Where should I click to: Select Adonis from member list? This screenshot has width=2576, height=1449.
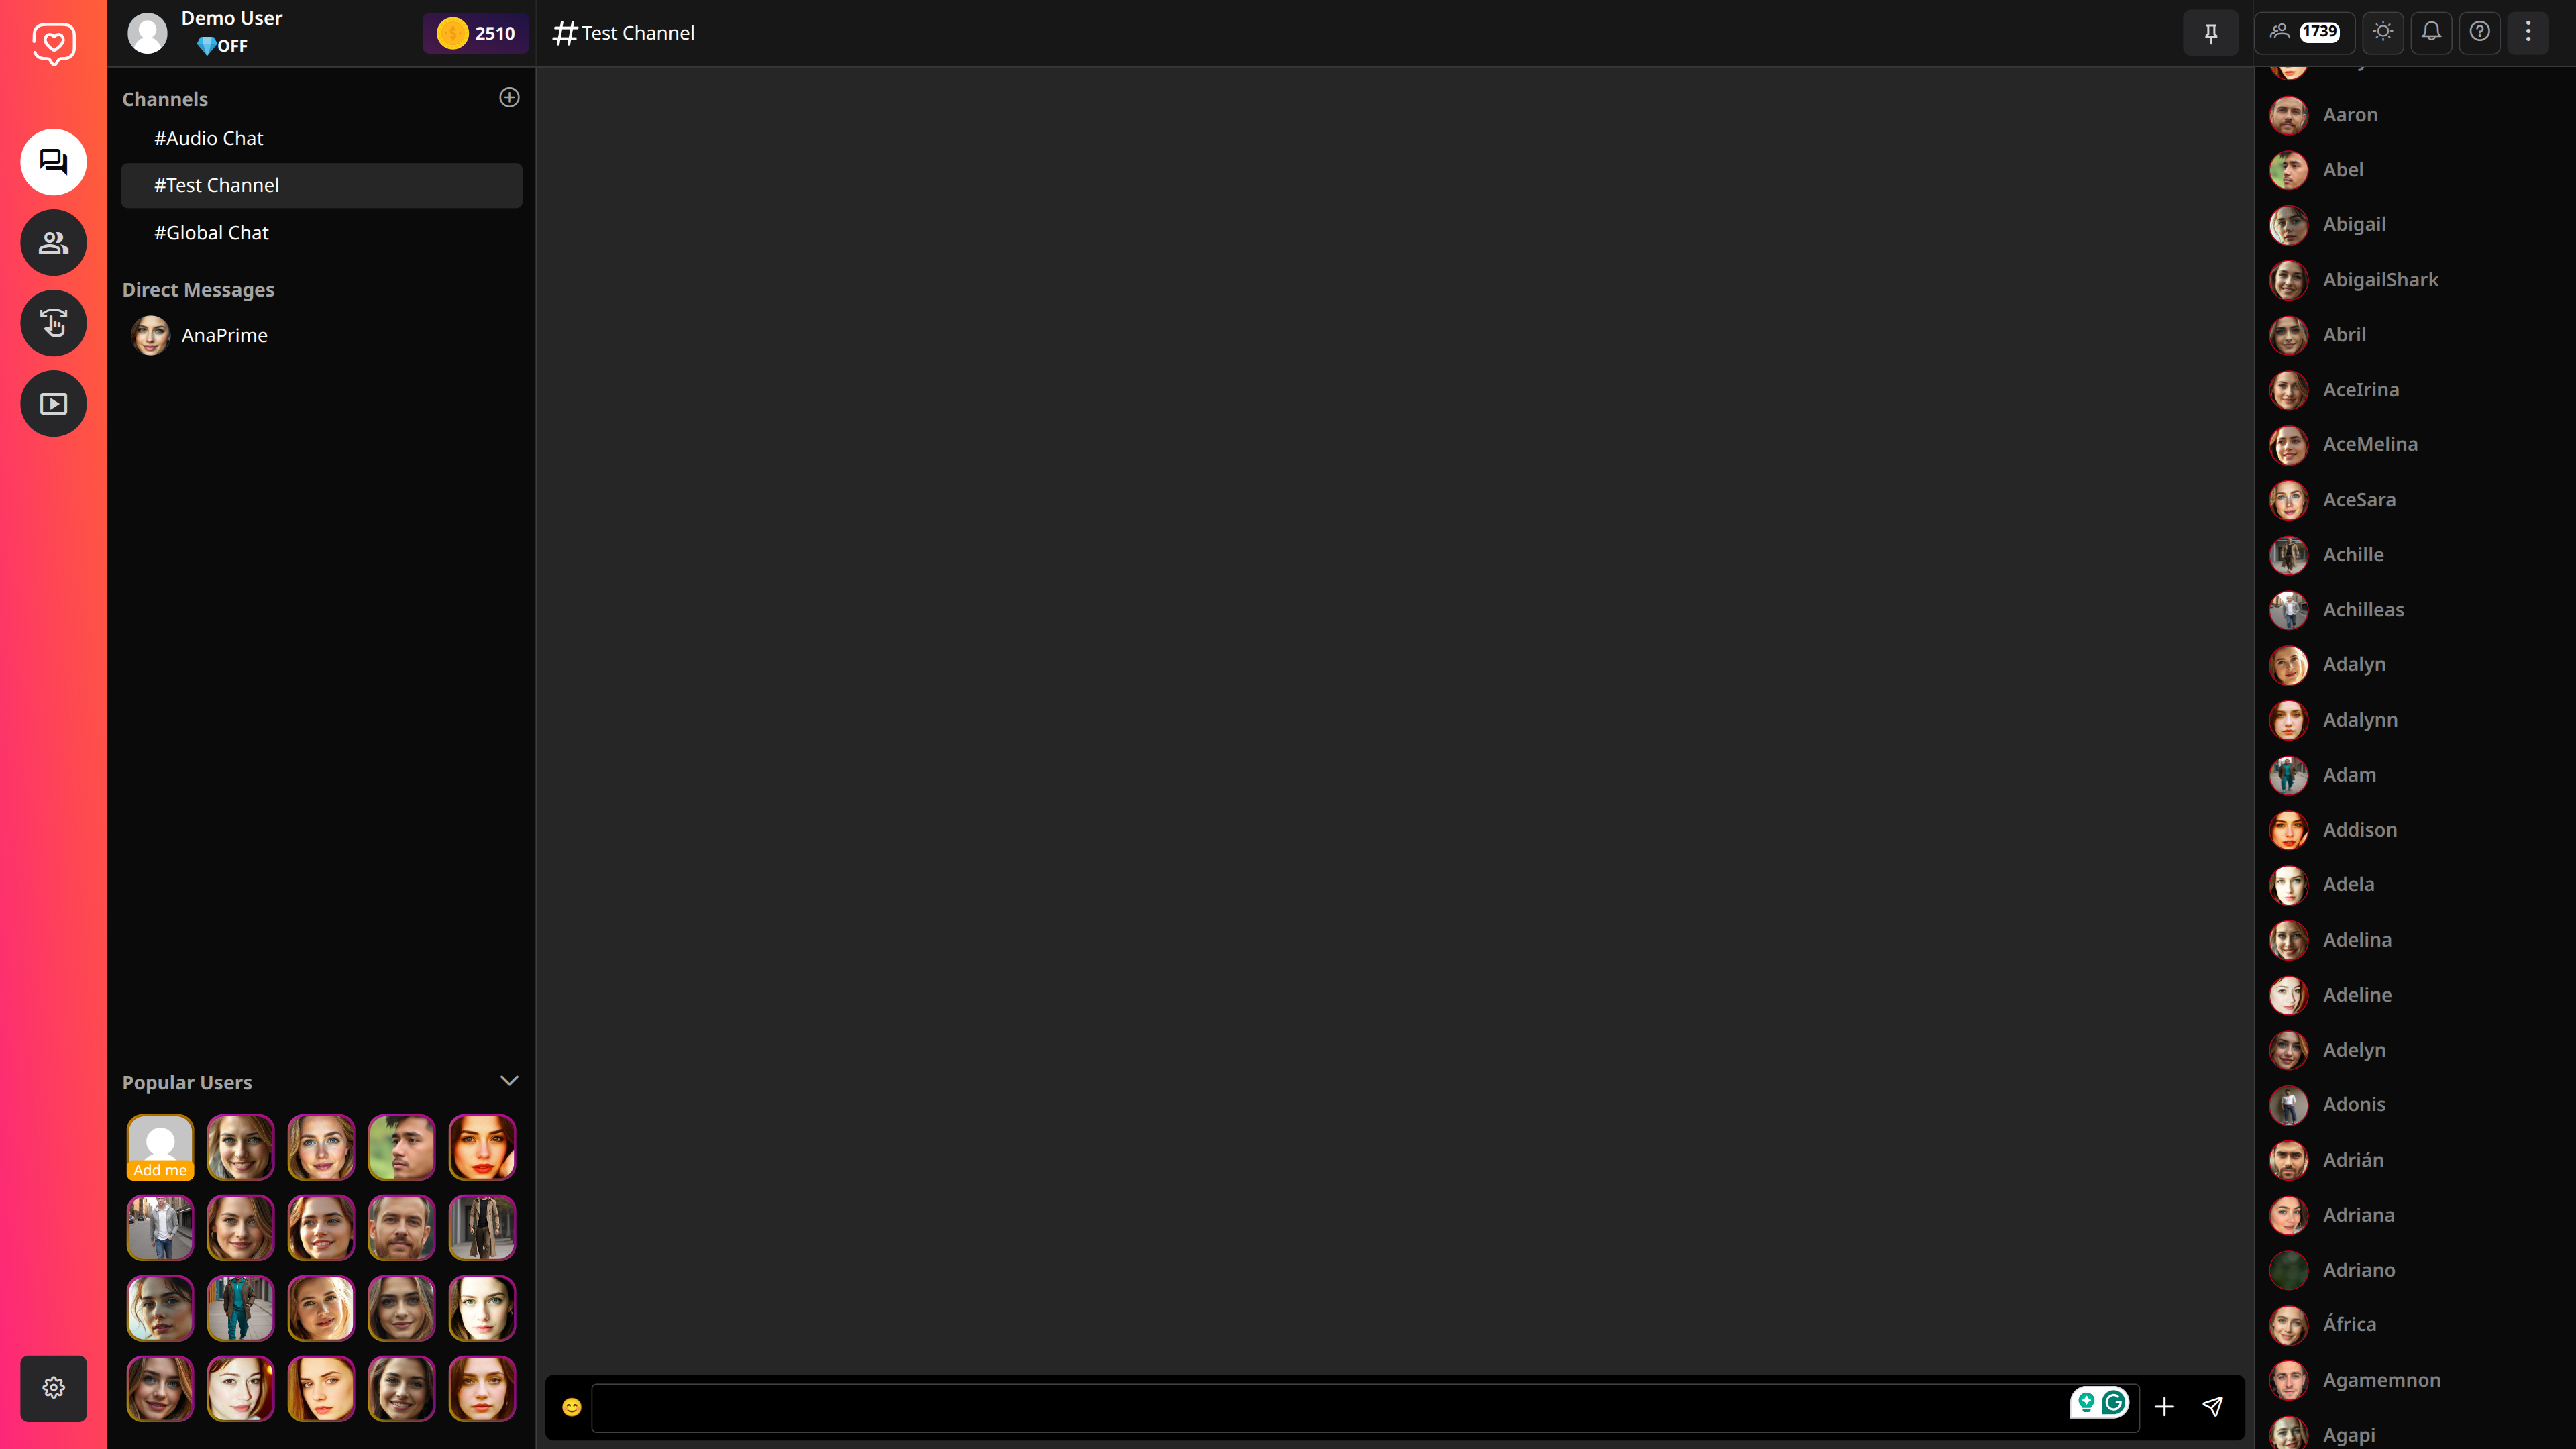2414,1105
